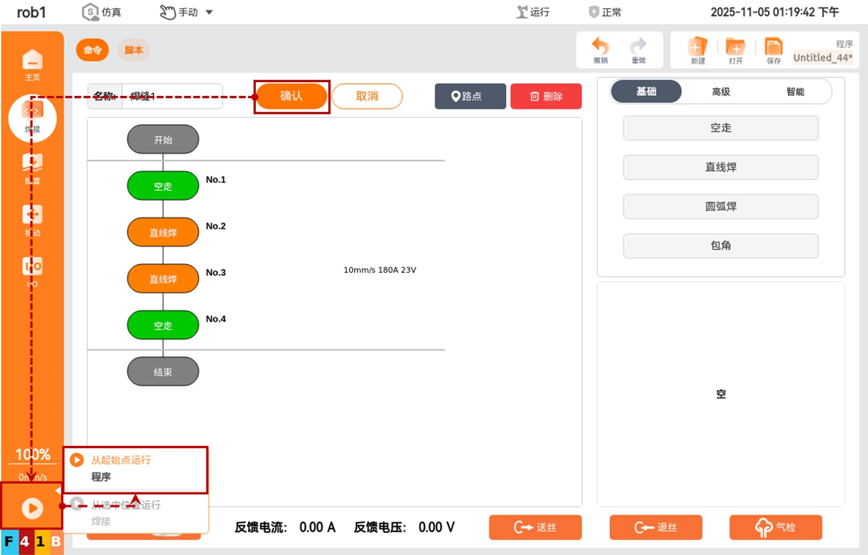The height and width of the screenshot is (555, 868).
Task: Toggle the 仿真 simulation mode
Action: click(102, 12)
